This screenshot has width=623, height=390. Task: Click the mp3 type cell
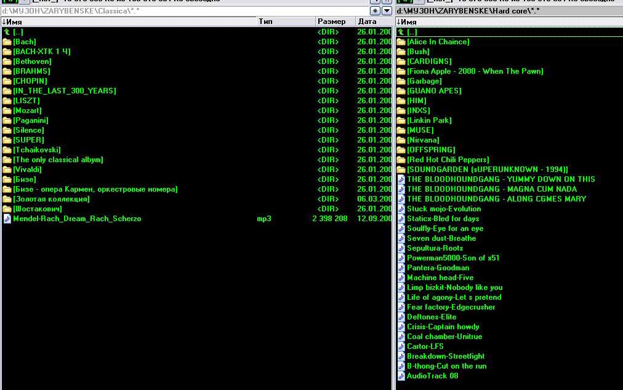[264, 219]
